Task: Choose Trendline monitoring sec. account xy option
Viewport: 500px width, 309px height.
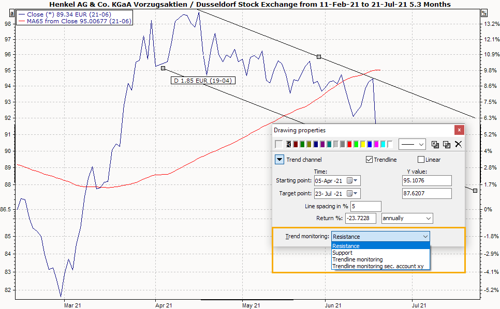Action: click(378, 266)
